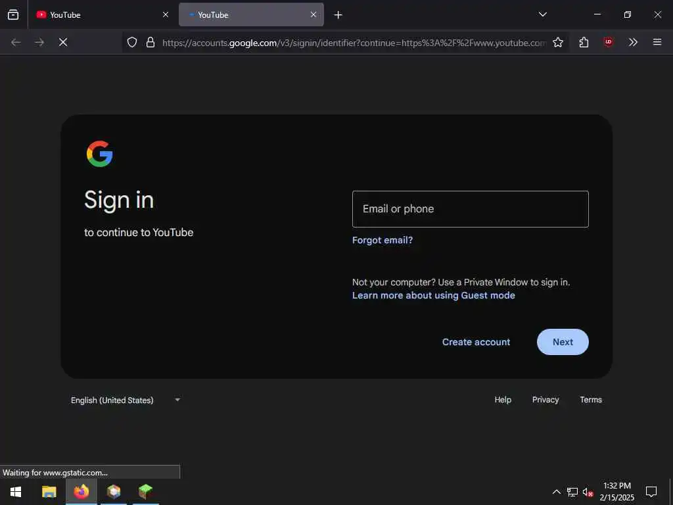Select the Firefox taskbar icon

point(81,492)
